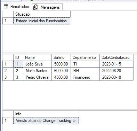Viewport: 137px width, 131px height.
Task: Click the Mensagens document icon
Action: [x=35, y=7]
